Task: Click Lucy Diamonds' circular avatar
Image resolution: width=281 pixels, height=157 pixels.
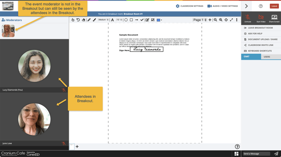Action: pos(34,66)
